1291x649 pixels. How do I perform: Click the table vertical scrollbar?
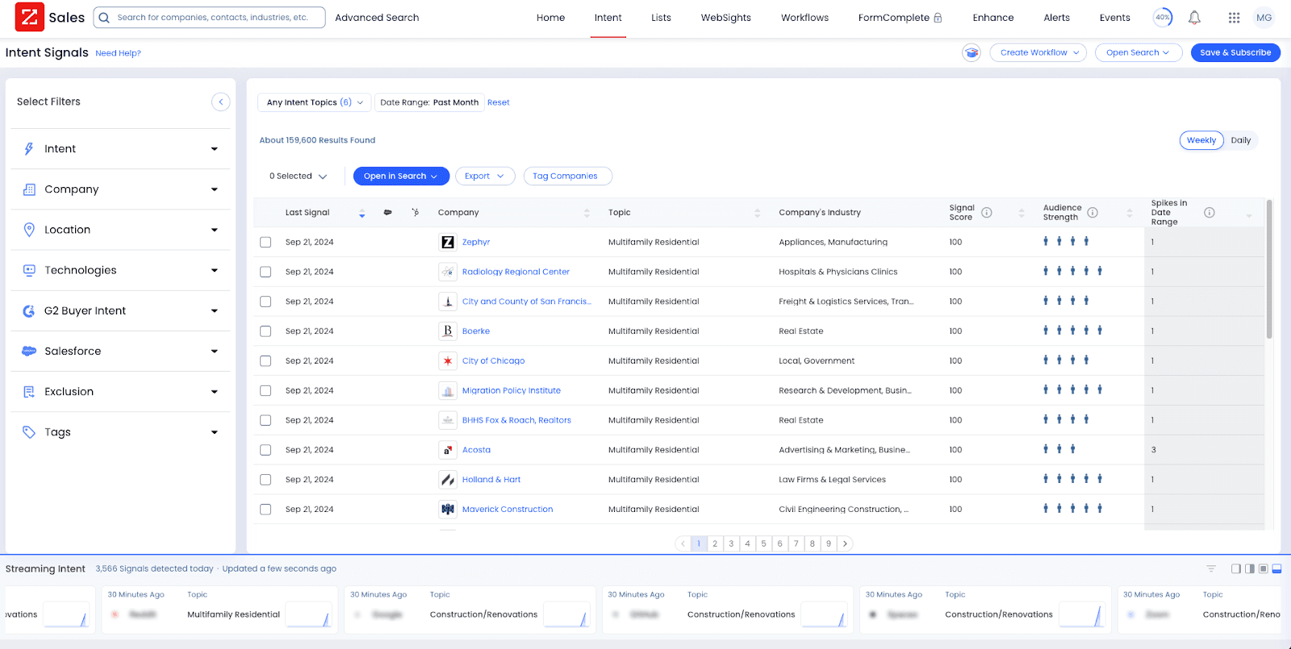coord(1269,270)
